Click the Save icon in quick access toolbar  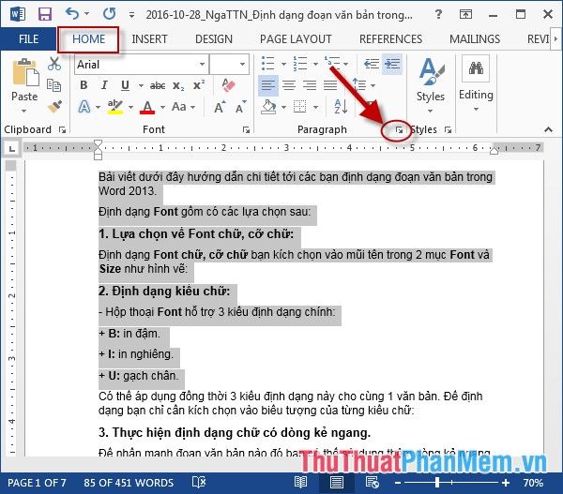pyautogui.click(x=44, y=14)
